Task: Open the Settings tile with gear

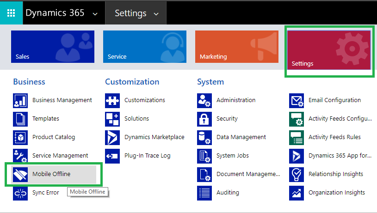Action: click(x=329, y=50)
